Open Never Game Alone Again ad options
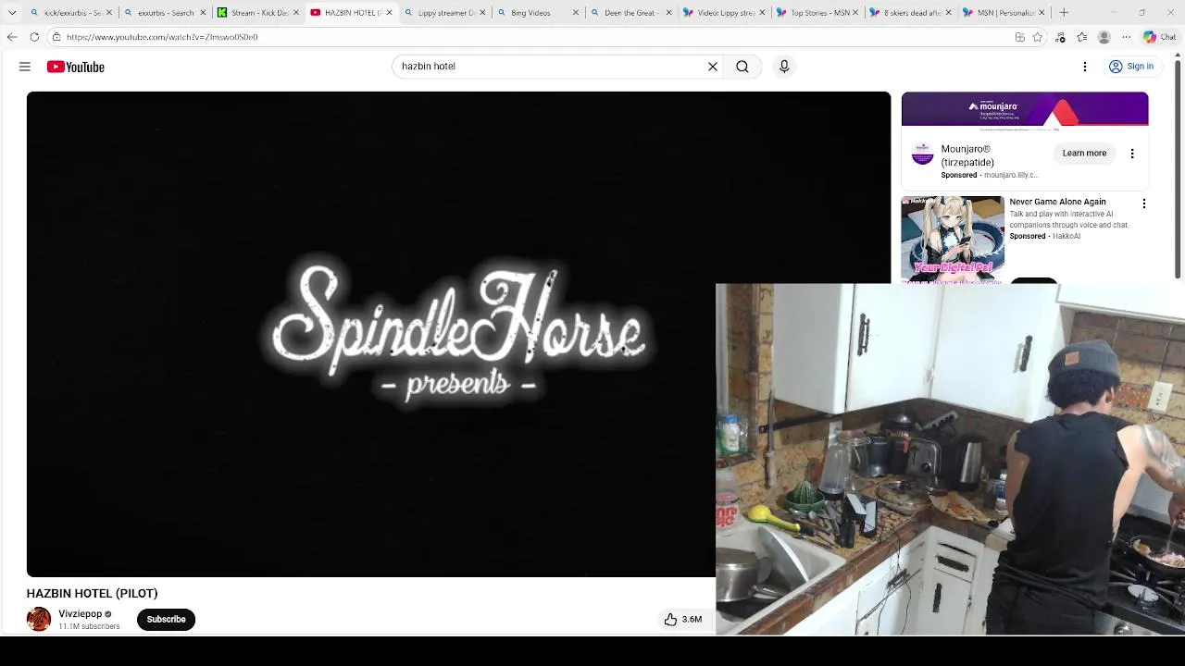The image size is (1185, 666). pos(1144,203)
